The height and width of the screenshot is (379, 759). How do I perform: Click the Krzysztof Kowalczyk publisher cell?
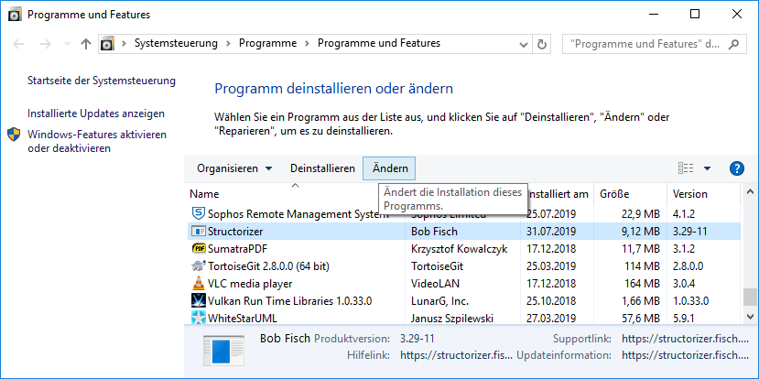tap(459, 249)
